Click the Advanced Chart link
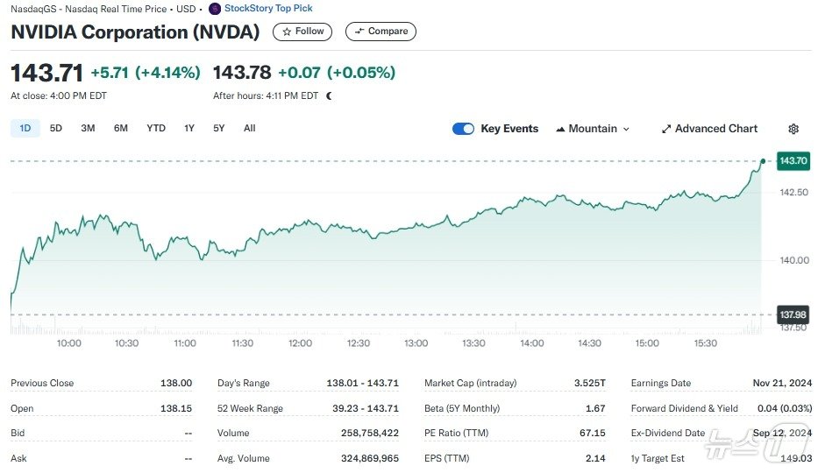This screenshot has width=818, height=473. 715,129
